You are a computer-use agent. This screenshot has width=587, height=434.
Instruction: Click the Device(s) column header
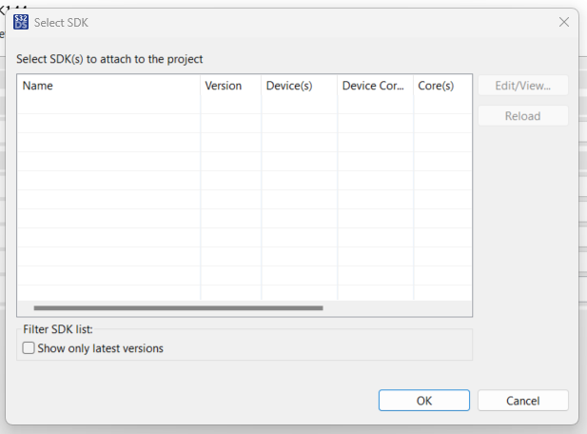coord(299,86)
